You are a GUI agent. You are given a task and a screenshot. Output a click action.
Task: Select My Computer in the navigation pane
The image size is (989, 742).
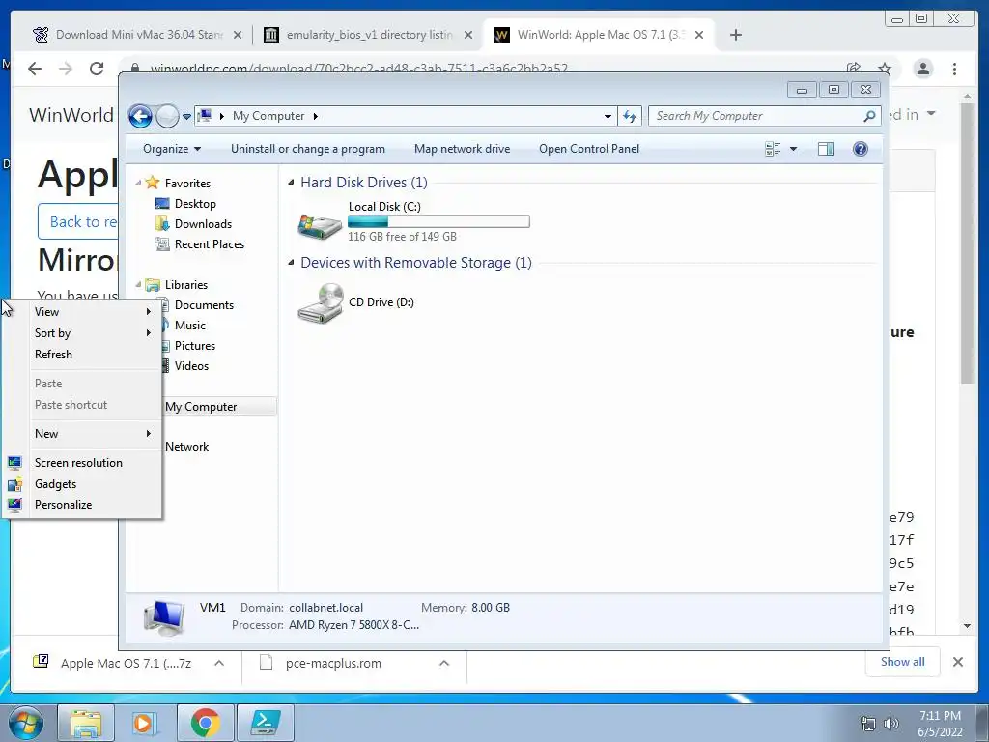point(201,407)
